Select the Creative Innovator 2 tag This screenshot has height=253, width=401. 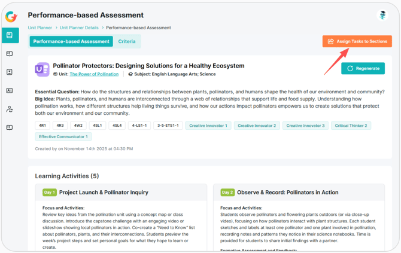256,126
